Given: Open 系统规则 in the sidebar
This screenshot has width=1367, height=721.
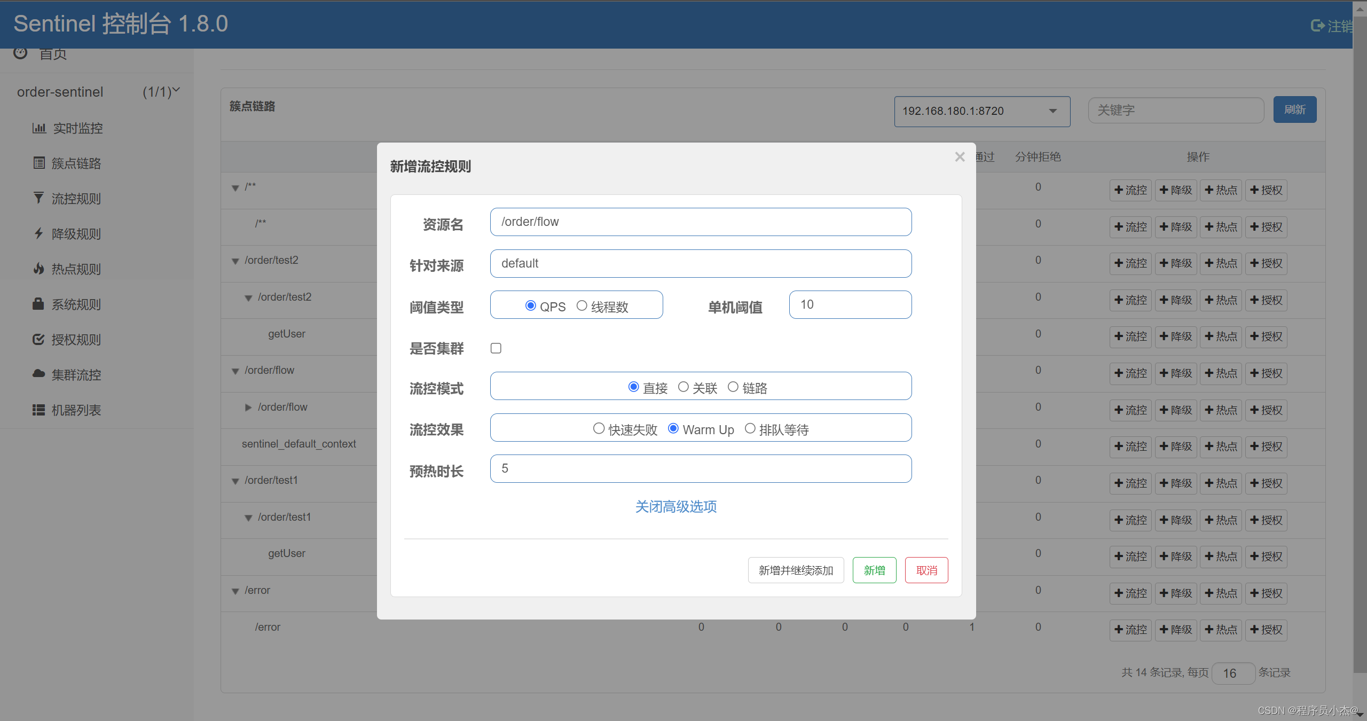Looking at the screenshot, I should point(76,304).
